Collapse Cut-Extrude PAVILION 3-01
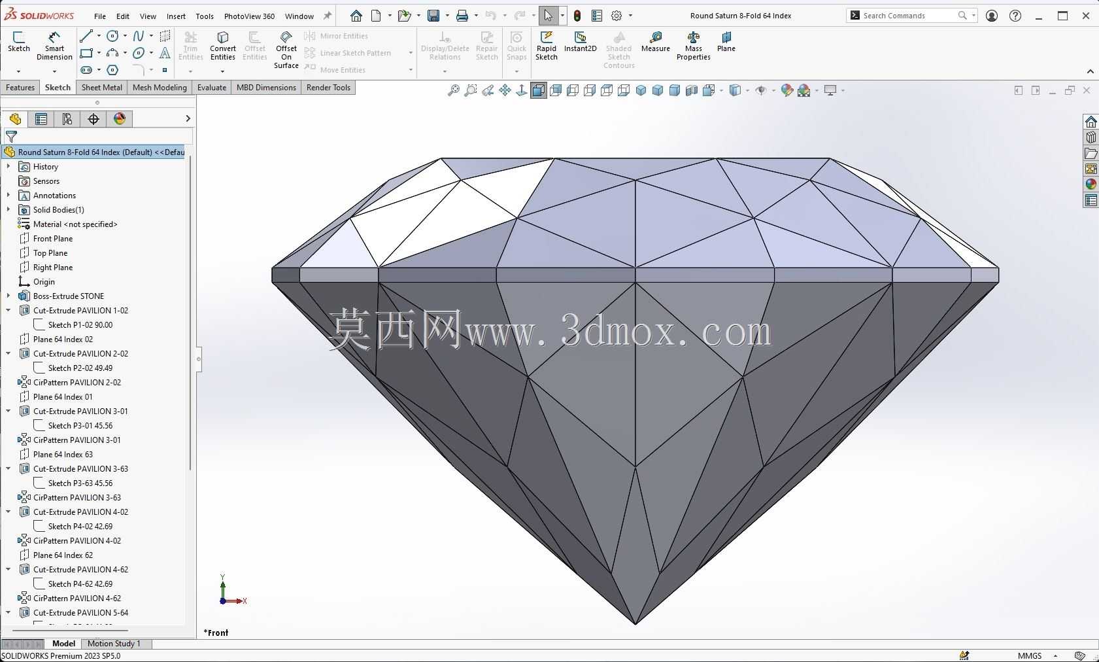 pyautogui.click(x=8, y=411)
